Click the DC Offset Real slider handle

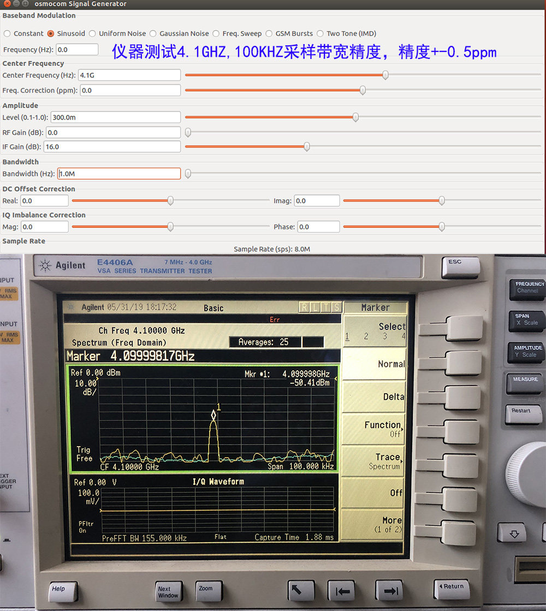(170, 201)
